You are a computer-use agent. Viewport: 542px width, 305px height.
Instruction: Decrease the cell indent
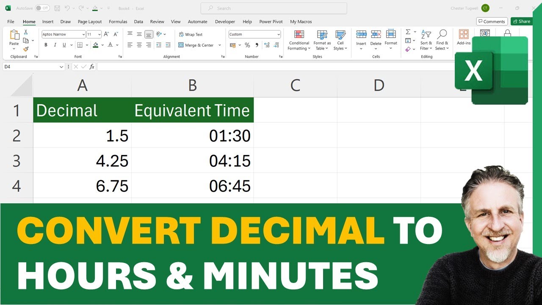(x=159, y=45)
